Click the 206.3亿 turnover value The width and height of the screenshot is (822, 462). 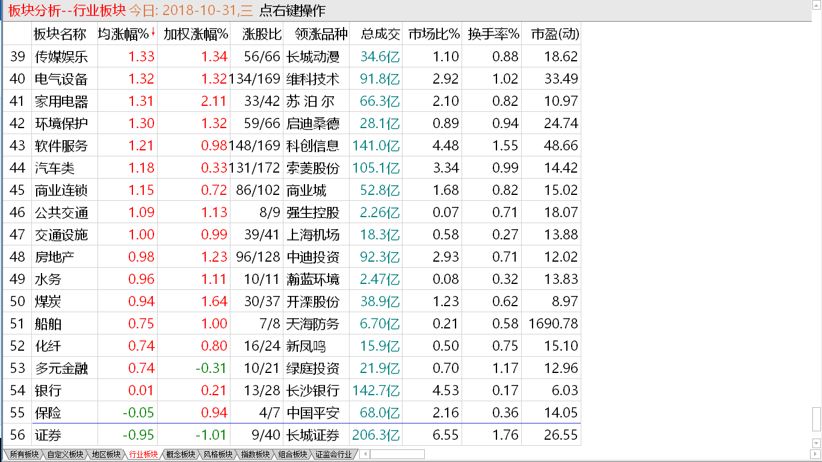click(x=376, y=435)
